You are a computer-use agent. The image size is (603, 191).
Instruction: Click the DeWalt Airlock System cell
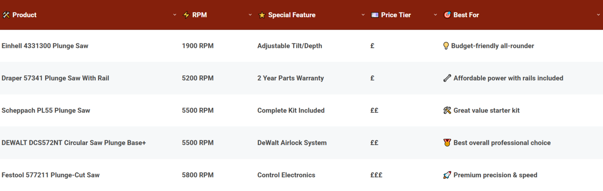(x=292, y=143)
